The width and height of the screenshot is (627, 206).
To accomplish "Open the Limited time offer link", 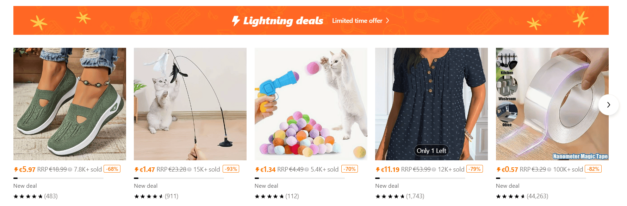I will click(357, 20).
